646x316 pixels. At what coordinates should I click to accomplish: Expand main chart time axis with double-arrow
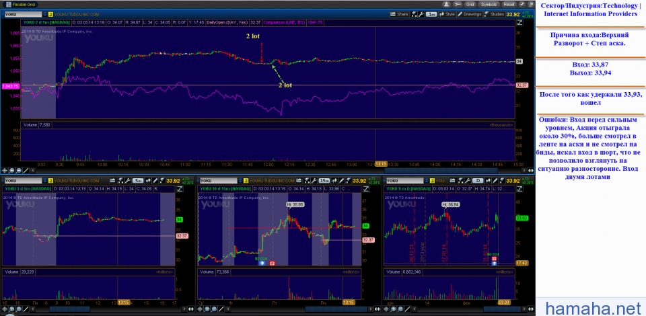pyautogui.click(x=531, y=170)
